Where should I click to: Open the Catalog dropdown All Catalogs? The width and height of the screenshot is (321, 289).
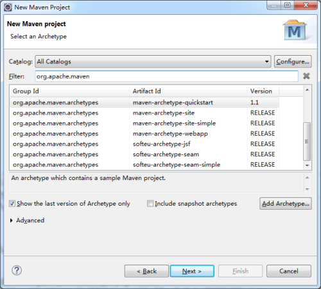(x=153, y=62)
